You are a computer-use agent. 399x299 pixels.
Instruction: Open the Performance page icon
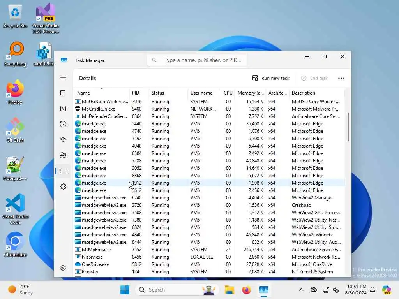click(63, 109)
